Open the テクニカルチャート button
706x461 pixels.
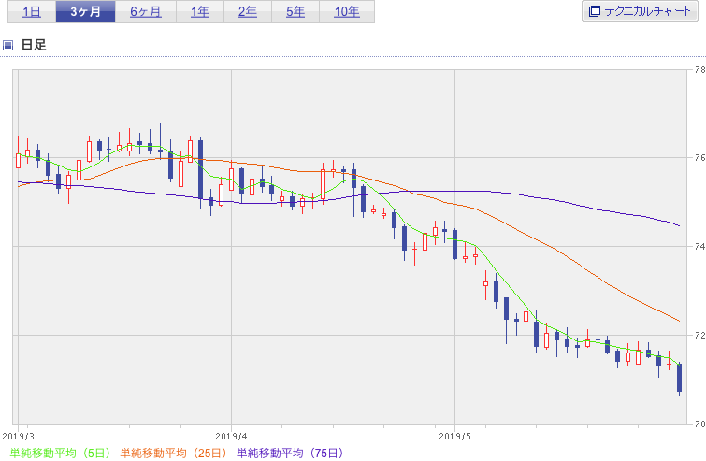(640, 11)
